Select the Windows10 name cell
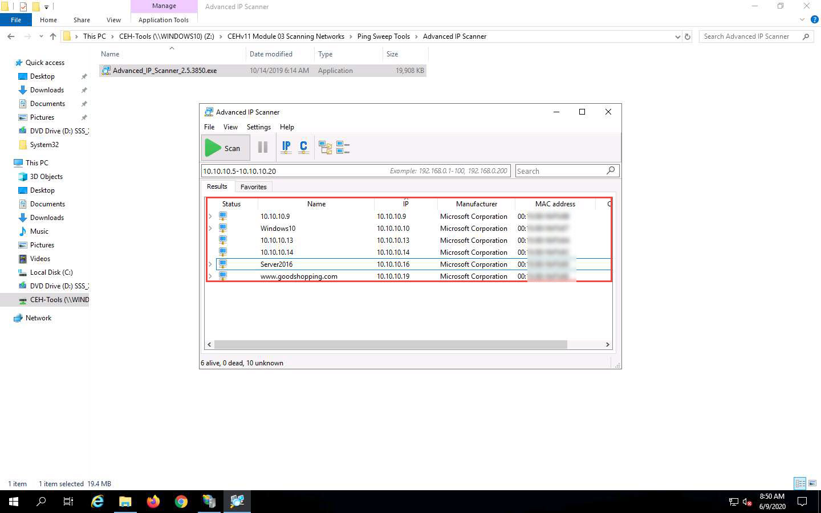 point(278,229)
